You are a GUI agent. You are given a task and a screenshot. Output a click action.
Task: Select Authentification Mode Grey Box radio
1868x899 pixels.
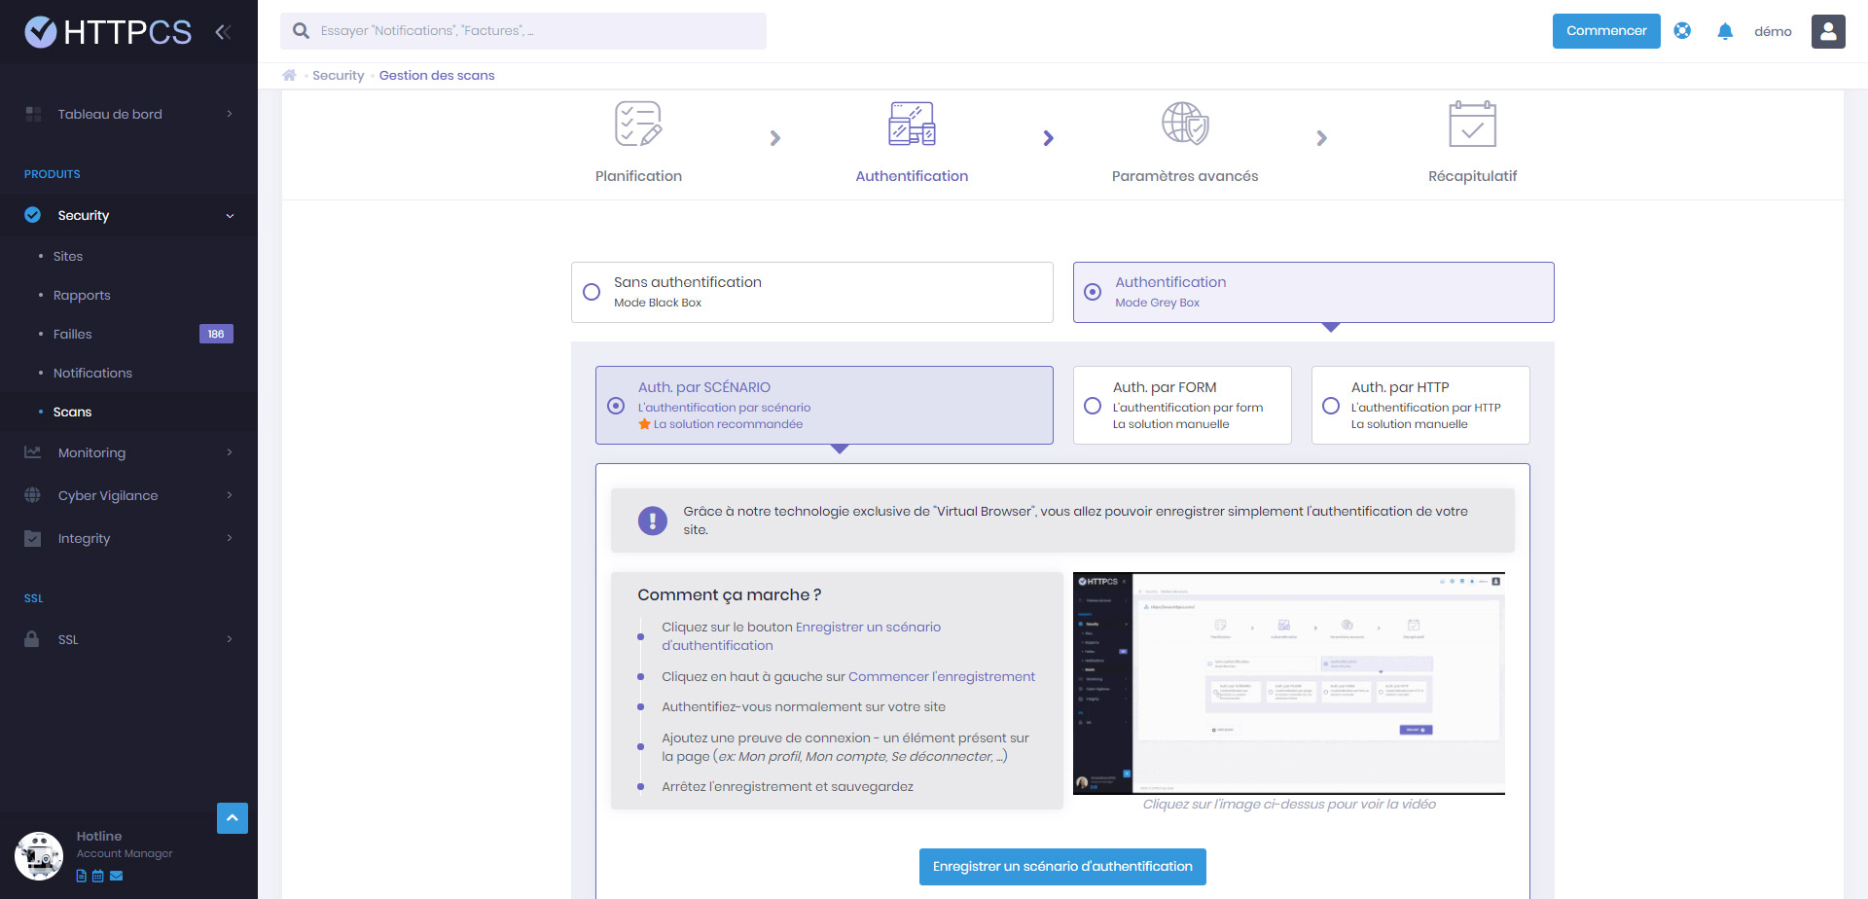click(x=1093, y=292)
